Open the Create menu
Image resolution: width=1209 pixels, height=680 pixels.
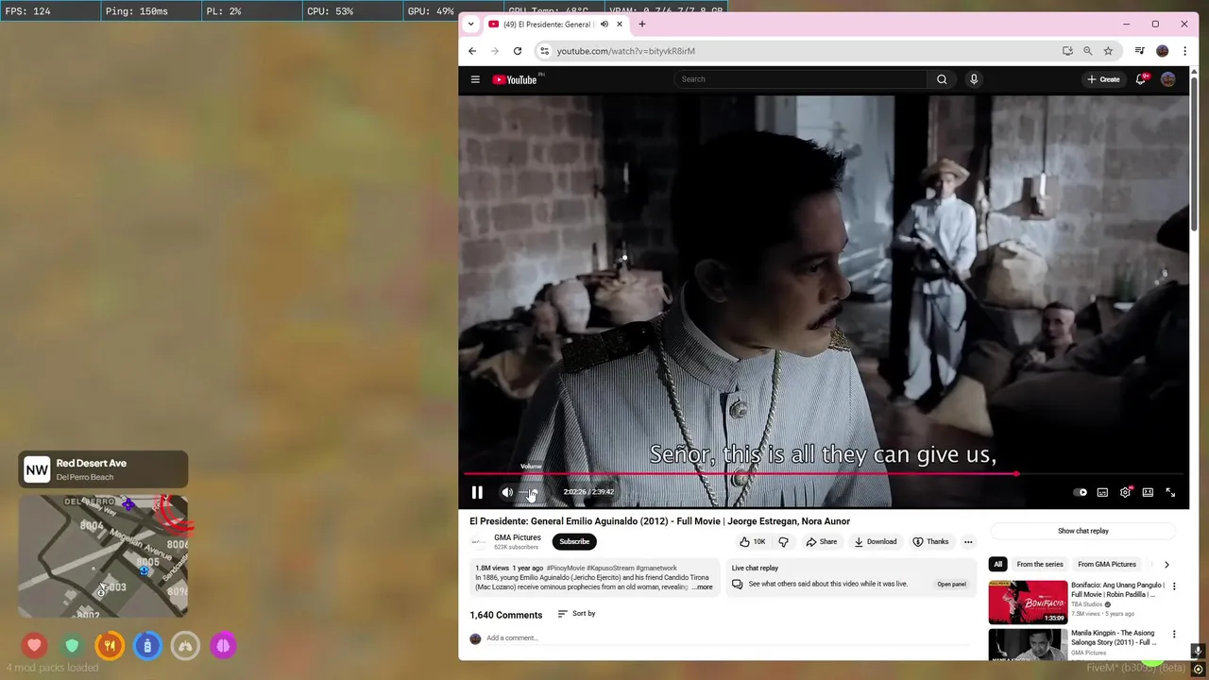(x=1103, y=79)
